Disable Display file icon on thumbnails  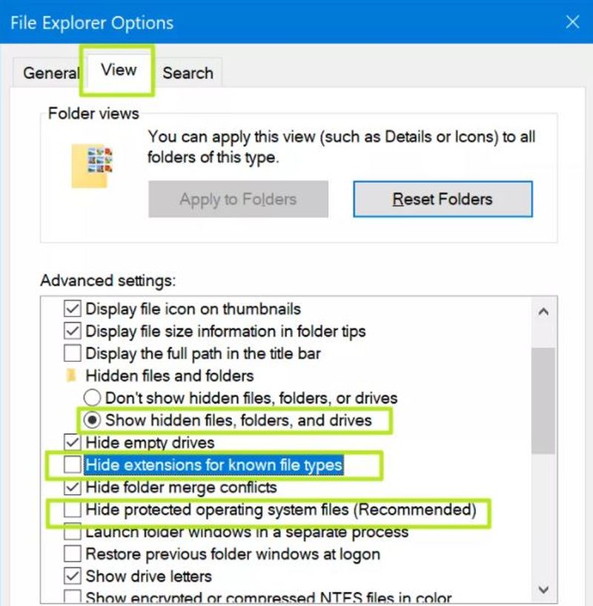coord(72,309)
